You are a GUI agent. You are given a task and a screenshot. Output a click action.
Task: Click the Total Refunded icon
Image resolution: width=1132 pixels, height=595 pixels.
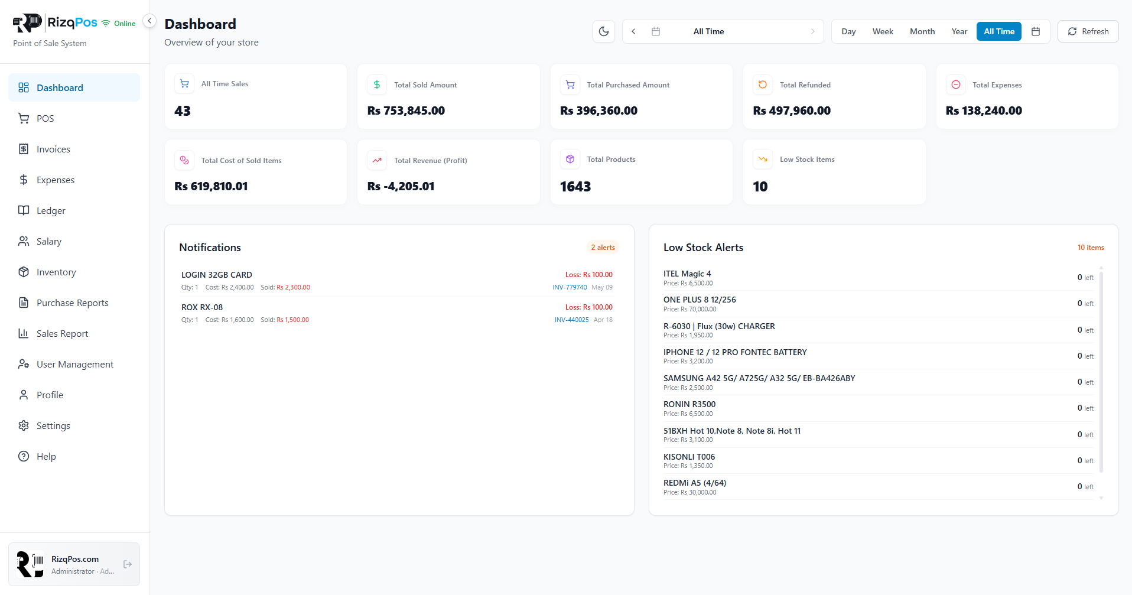[x=763, y=84]
